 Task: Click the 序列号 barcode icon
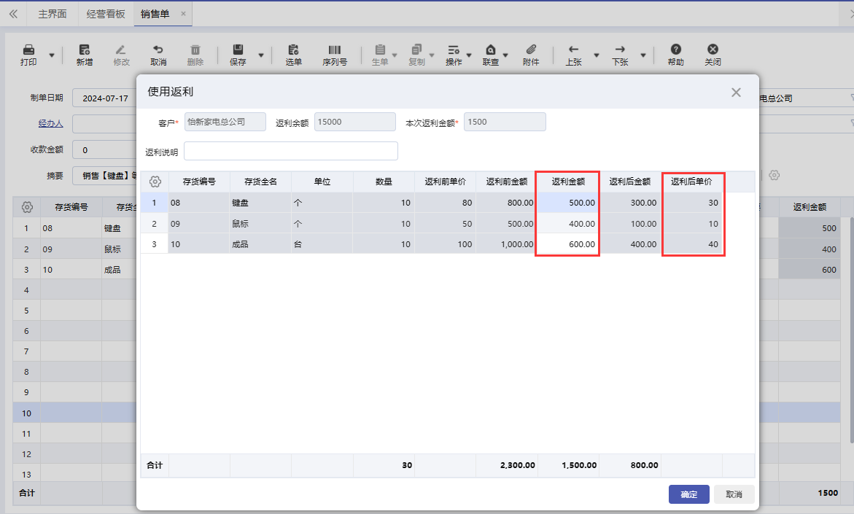(x=334, y=50)
